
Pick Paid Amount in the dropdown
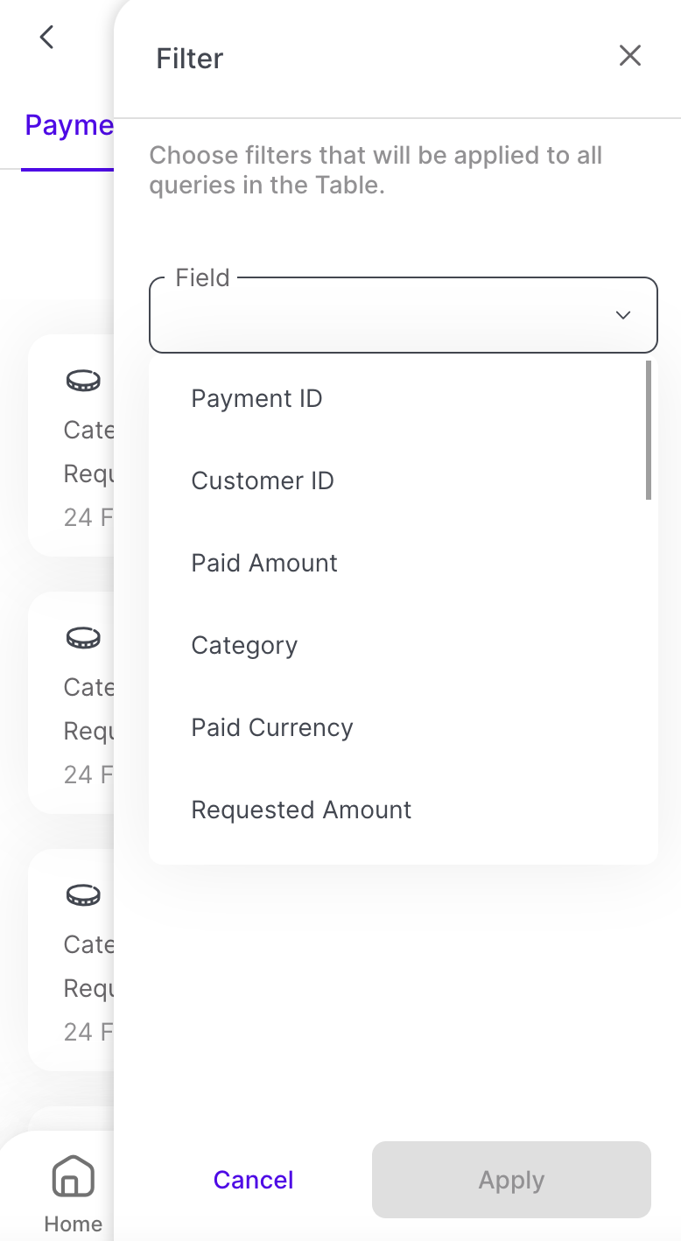click(264, 564)
